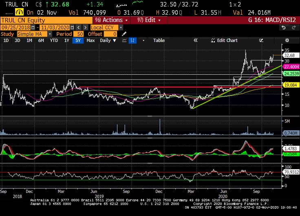The height and width of the screenshot is (216, 300).
Task: Select the 3D time range
Action: pyautogui.click(x=18, y=40)
